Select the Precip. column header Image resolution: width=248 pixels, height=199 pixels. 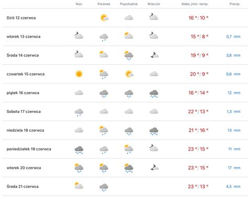click(x=235, y=4)
